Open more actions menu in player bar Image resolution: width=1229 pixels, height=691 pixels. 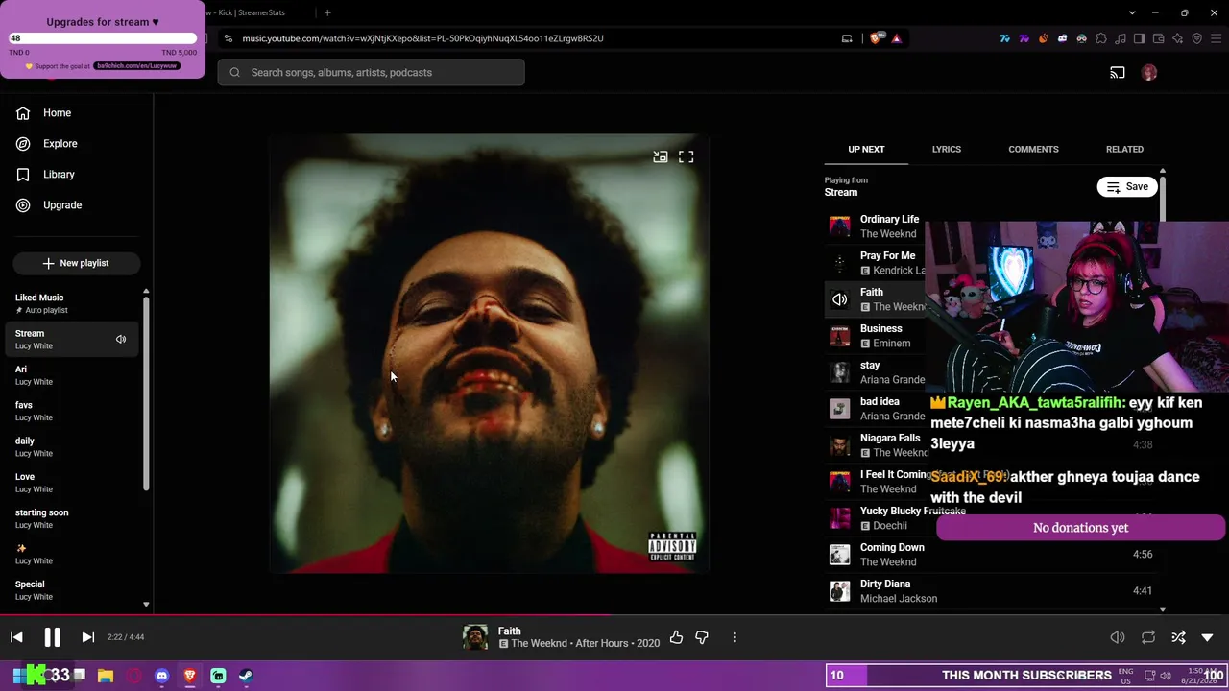tap(735, 637)
